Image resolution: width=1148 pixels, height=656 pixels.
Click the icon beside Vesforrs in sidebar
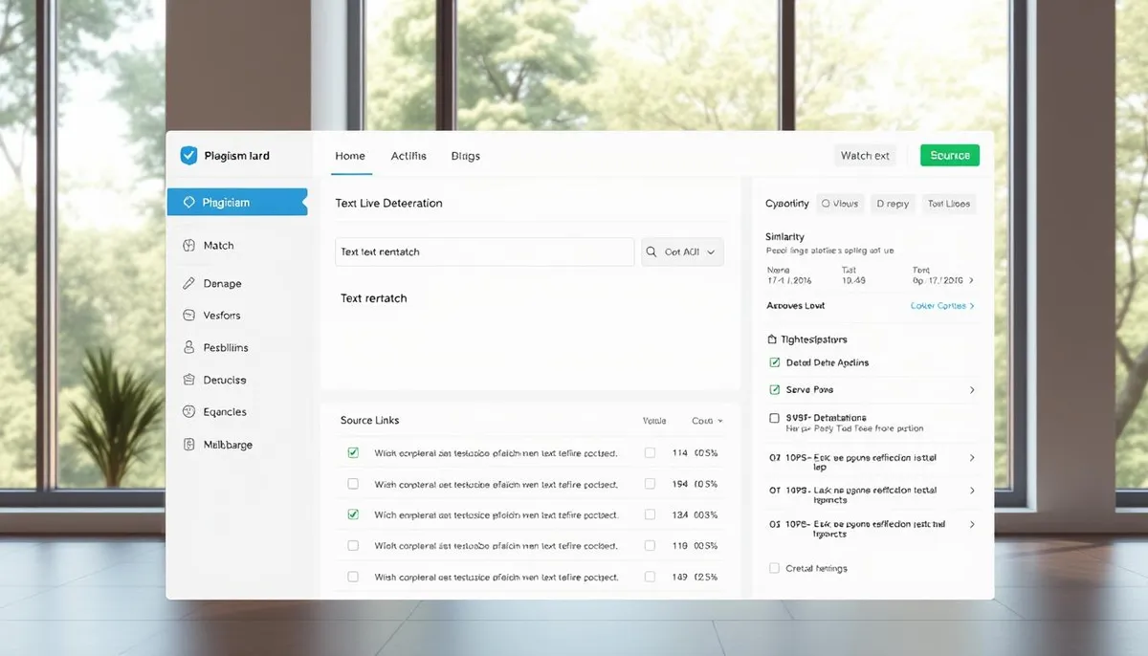point(188,316)
